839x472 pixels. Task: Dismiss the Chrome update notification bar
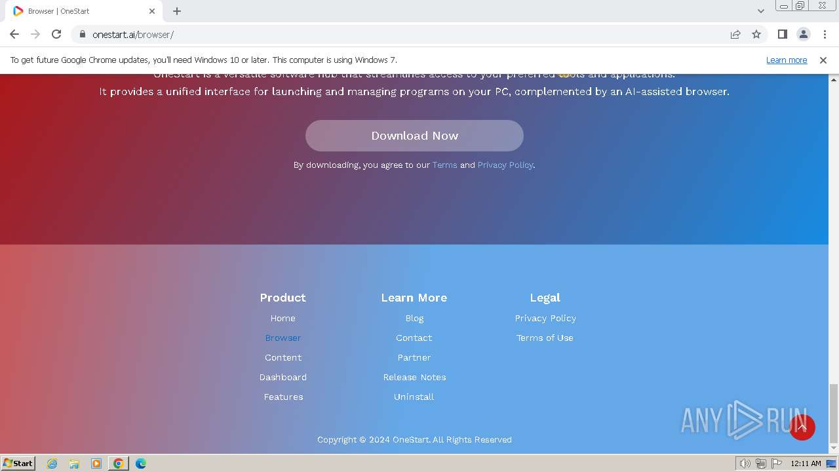pyautogui.click(x=823, y=60)
